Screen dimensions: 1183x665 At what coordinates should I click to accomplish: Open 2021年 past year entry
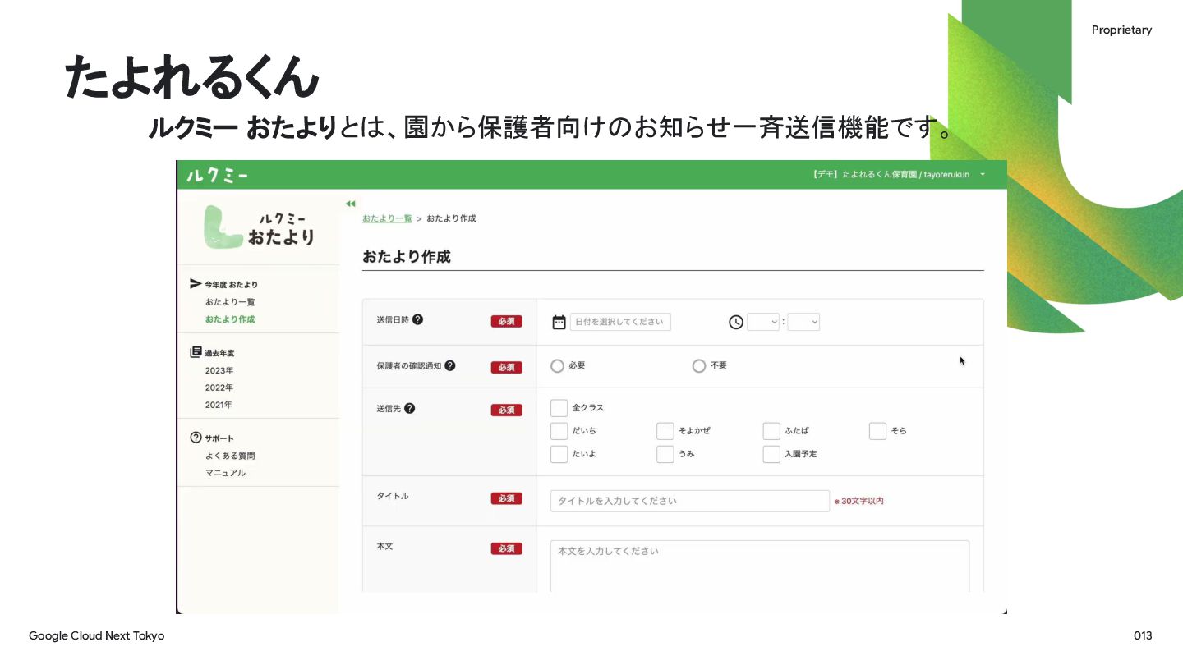click(x=219, y=405)
